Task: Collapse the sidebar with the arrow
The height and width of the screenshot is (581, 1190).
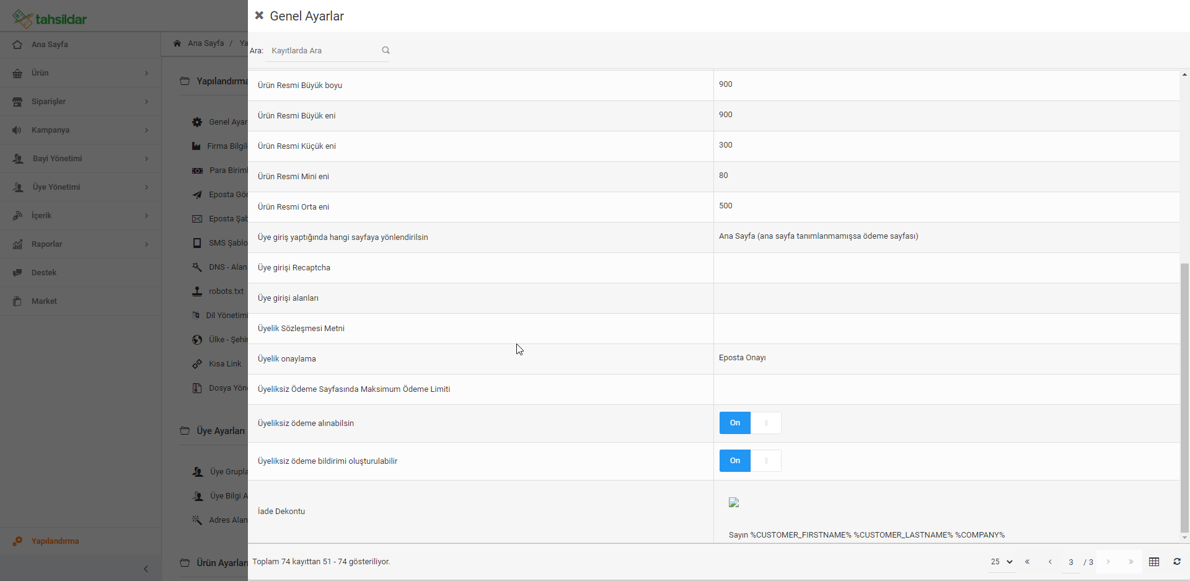Action: tap(146, 569)
